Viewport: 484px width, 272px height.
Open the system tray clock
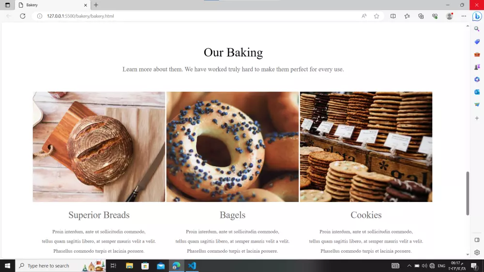[458, 266]
